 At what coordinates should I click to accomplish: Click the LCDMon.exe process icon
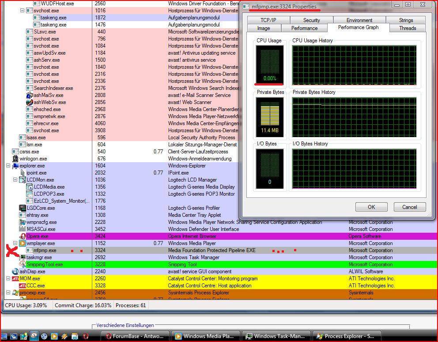click(23, 180)
